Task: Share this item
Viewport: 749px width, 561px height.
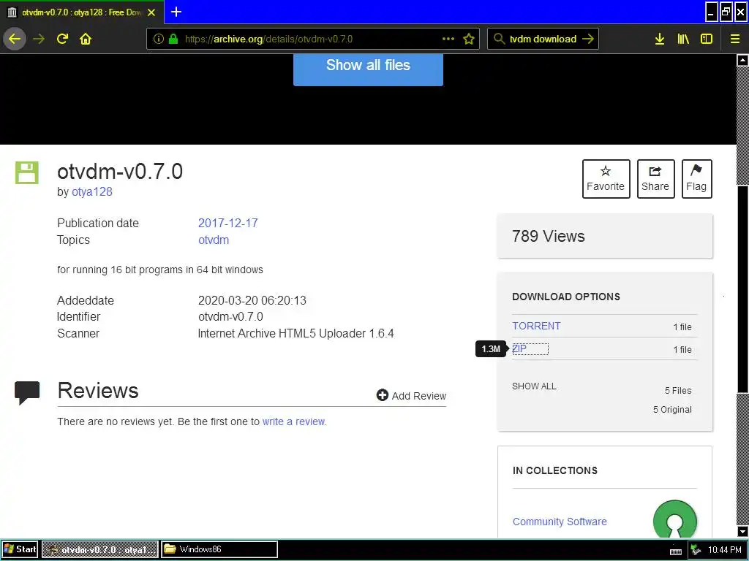Action: tap(655, 179)
